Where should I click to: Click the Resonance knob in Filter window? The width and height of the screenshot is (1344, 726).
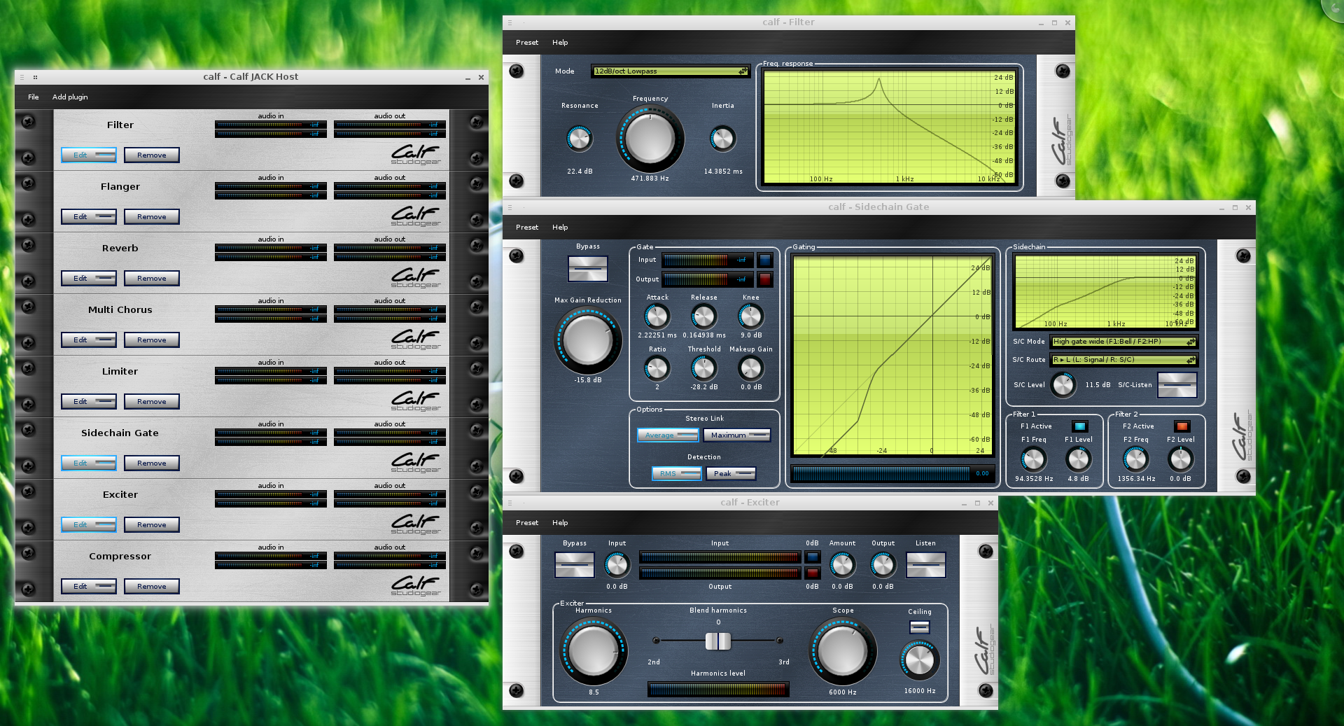coord(579,139)
